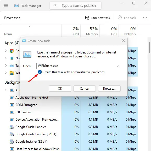Click Browse... in Create new task dialog
151x151 pixels.
click(109, 89)
